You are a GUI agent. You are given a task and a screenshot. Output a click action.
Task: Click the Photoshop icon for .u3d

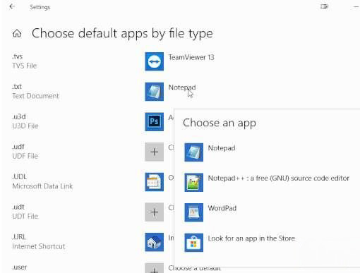154,121
